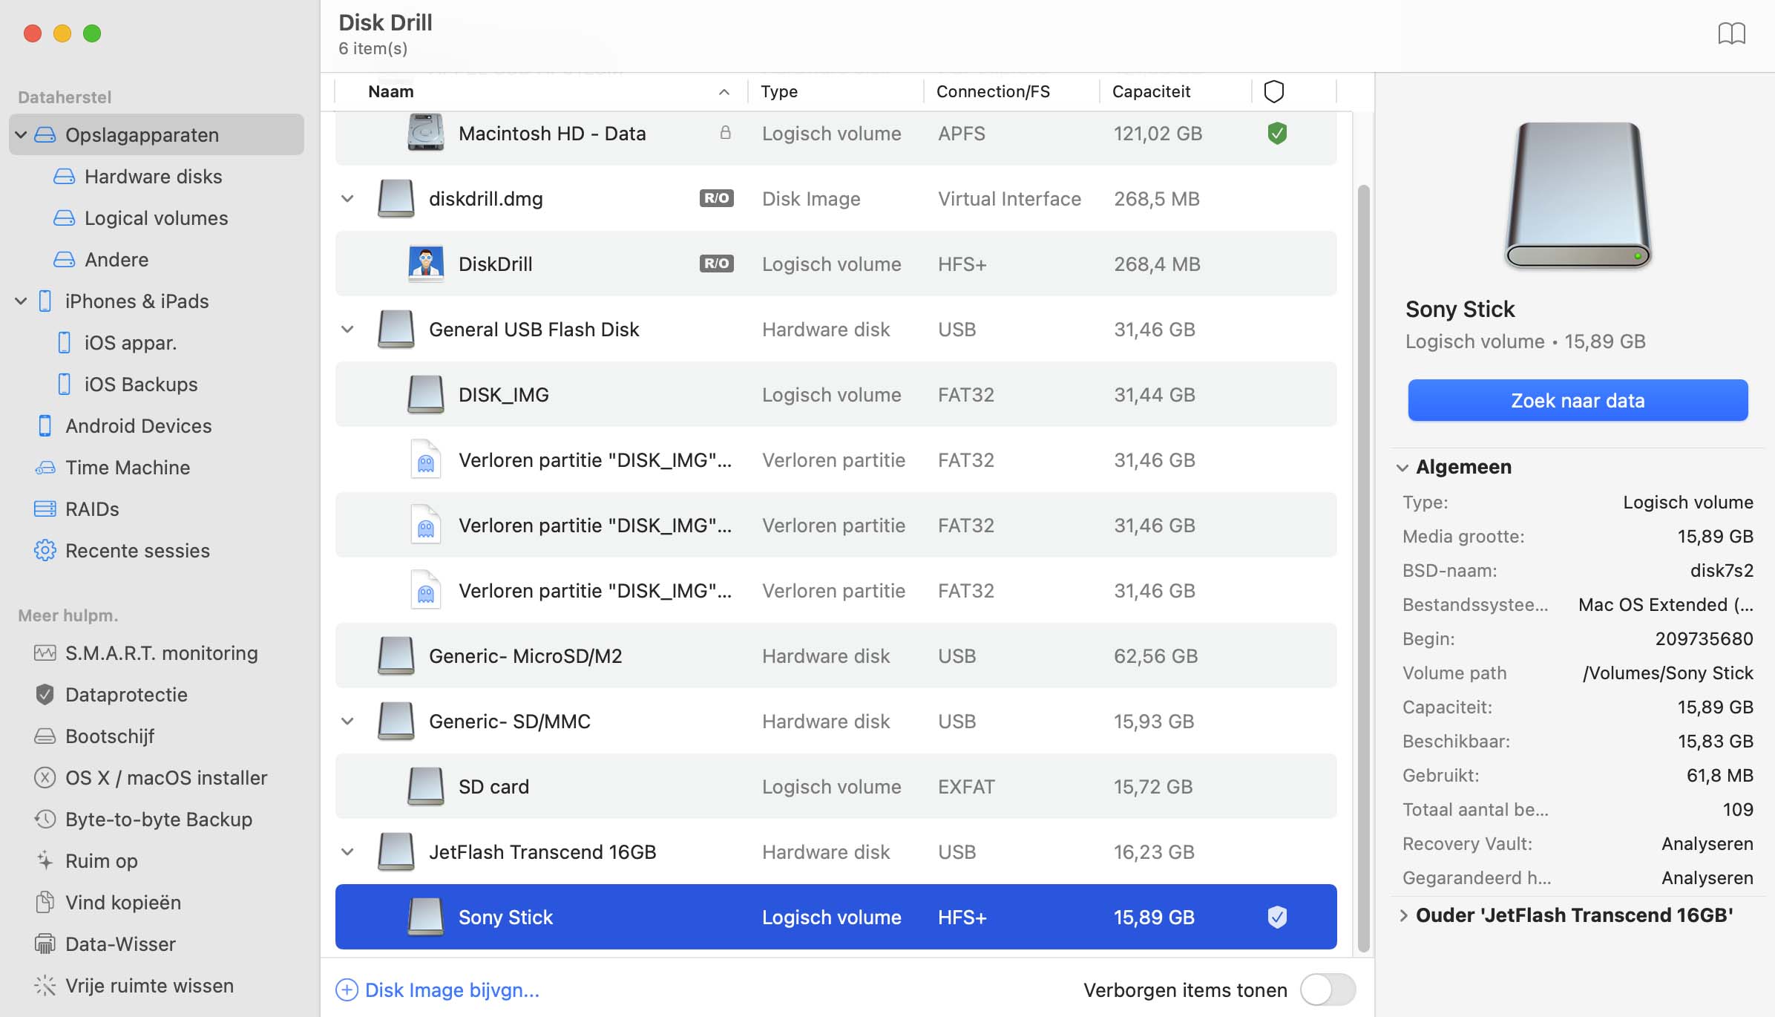
Task: Collapse the diskdrill.dmg row
Action: click(347, 199)
